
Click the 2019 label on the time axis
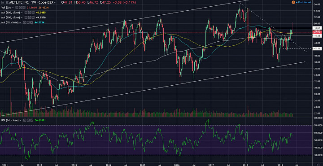pyautogui.click(x=279, y=165)
